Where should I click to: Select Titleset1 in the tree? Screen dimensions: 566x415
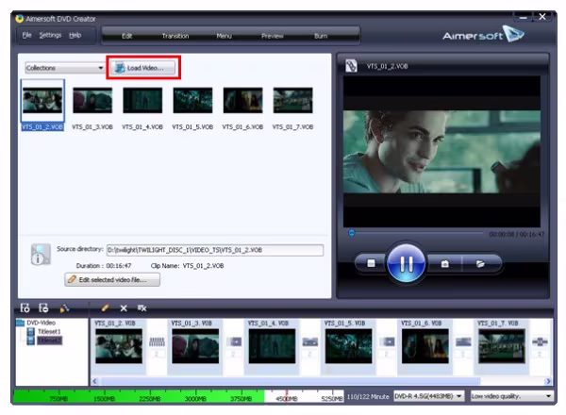[49, 331]
